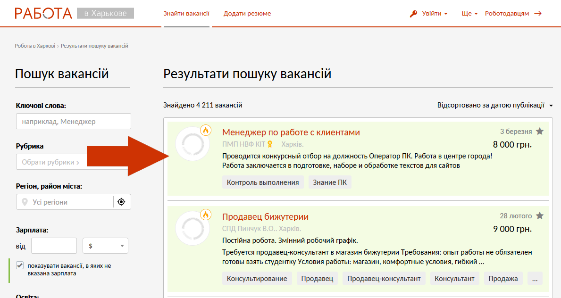Expand the Ще menu

point(469,14)
